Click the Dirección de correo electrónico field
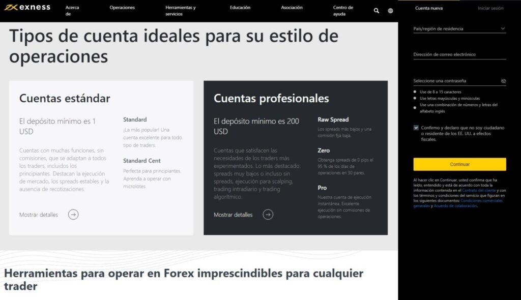 (459, 54)
